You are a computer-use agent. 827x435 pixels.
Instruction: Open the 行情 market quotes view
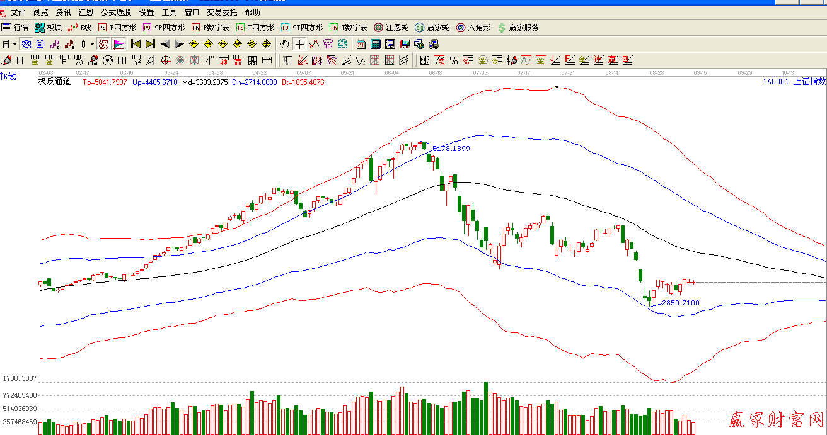[x=15, y=28]
